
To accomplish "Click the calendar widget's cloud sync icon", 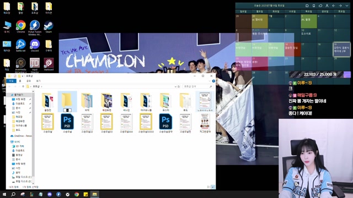I will click(320, 5).
